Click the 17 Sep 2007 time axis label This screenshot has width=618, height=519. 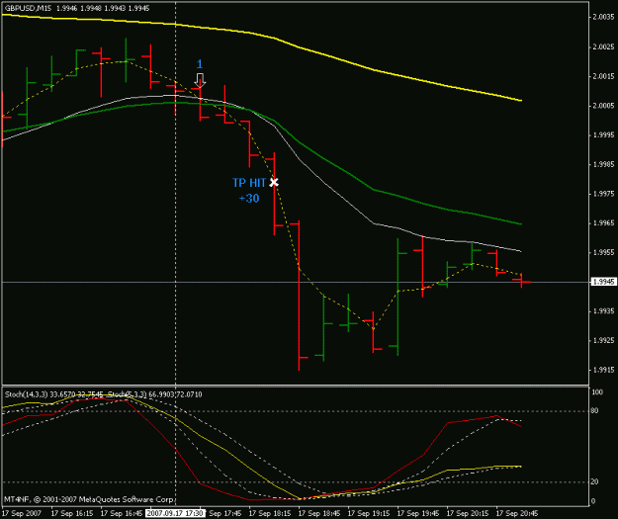[22, 513]
